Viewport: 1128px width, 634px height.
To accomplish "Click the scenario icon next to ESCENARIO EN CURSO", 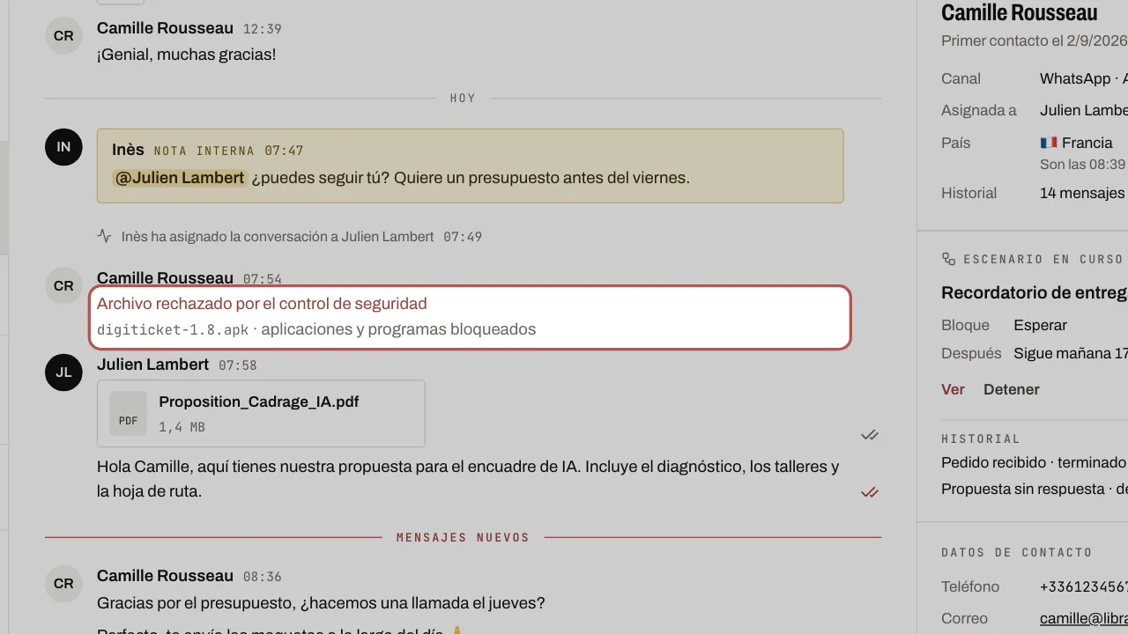I will click(949, 259).
